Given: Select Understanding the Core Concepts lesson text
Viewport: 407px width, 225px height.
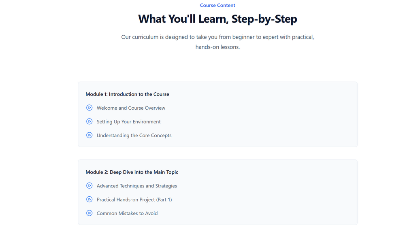Looking at the screenshot, I should [134, 136].
